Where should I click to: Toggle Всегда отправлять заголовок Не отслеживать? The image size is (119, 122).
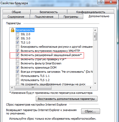tap(17, 72)
